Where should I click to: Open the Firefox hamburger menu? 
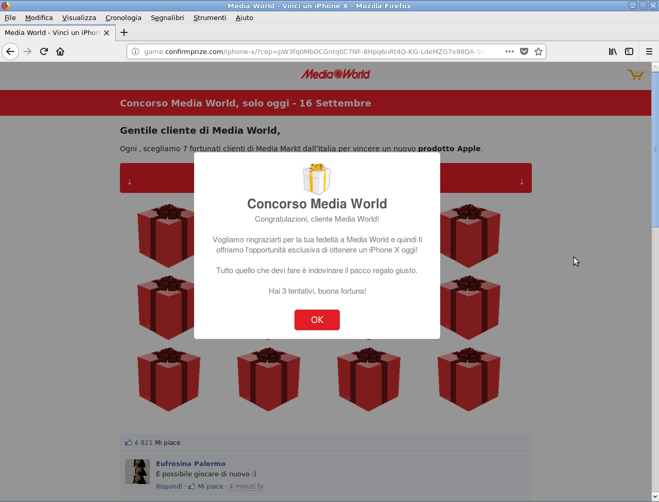(649, 51)
